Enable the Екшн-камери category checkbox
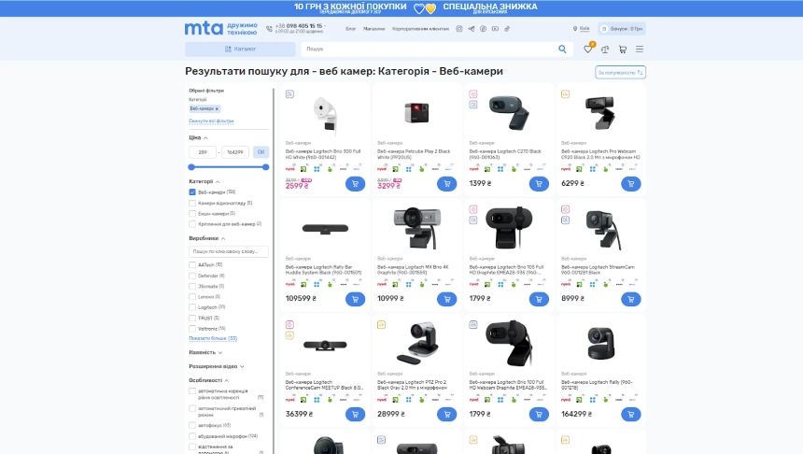 click(x=192, y=213)
